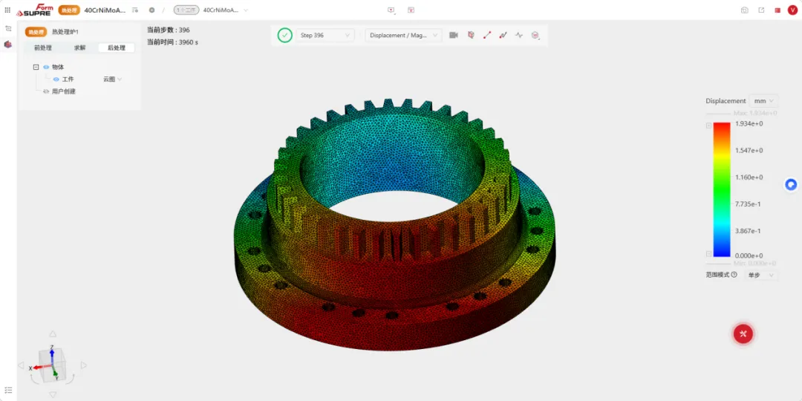This screenshot has height=401, width=802.
Task: Toggle the legend max lock box at top
Action: (709, 125)
